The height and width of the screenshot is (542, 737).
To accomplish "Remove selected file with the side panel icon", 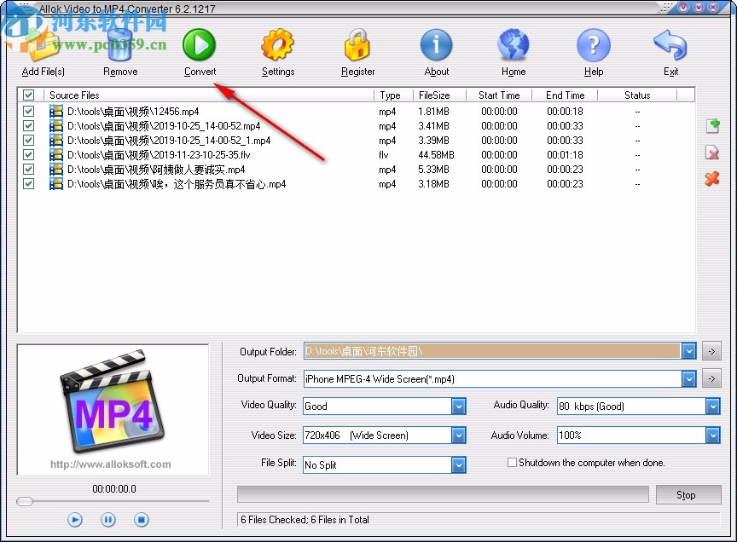I will point(712,153).
